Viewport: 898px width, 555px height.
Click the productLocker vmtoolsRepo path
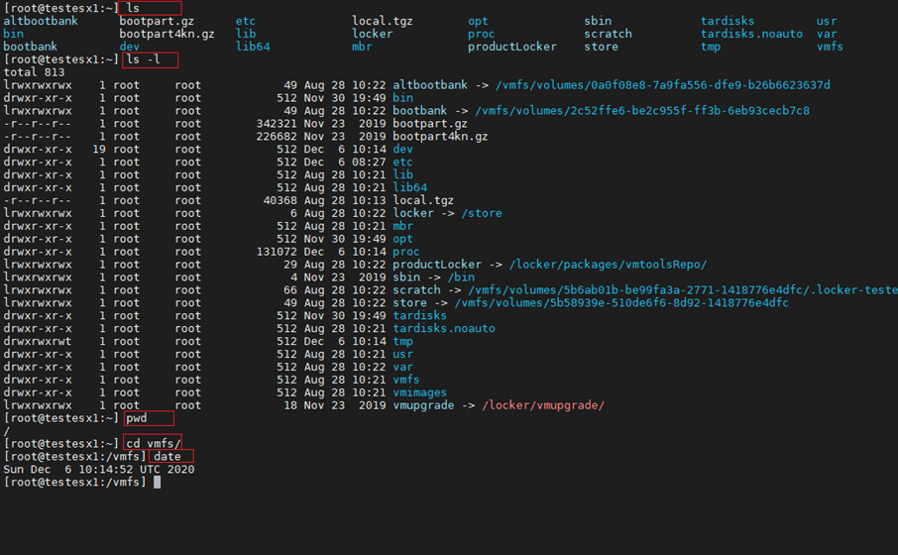coord(608,265)
